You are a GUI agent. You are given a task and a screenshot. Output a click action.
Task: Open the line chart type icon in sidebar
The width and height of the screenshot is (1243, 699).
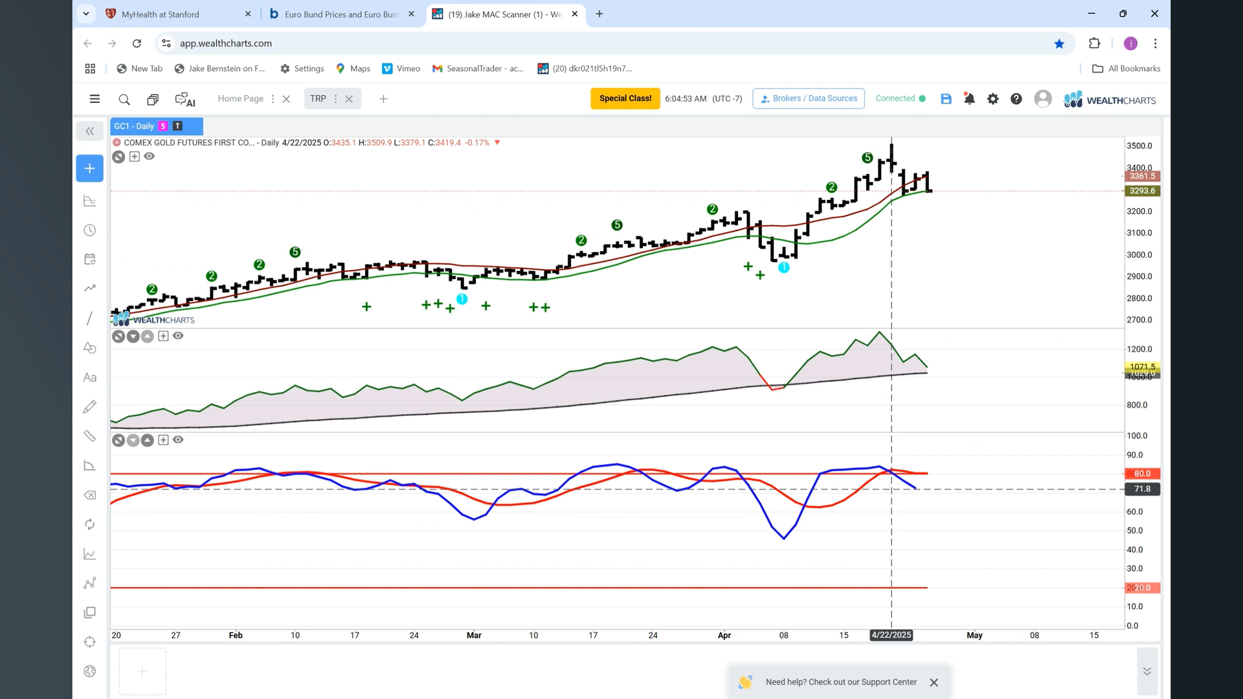point(90,554)
